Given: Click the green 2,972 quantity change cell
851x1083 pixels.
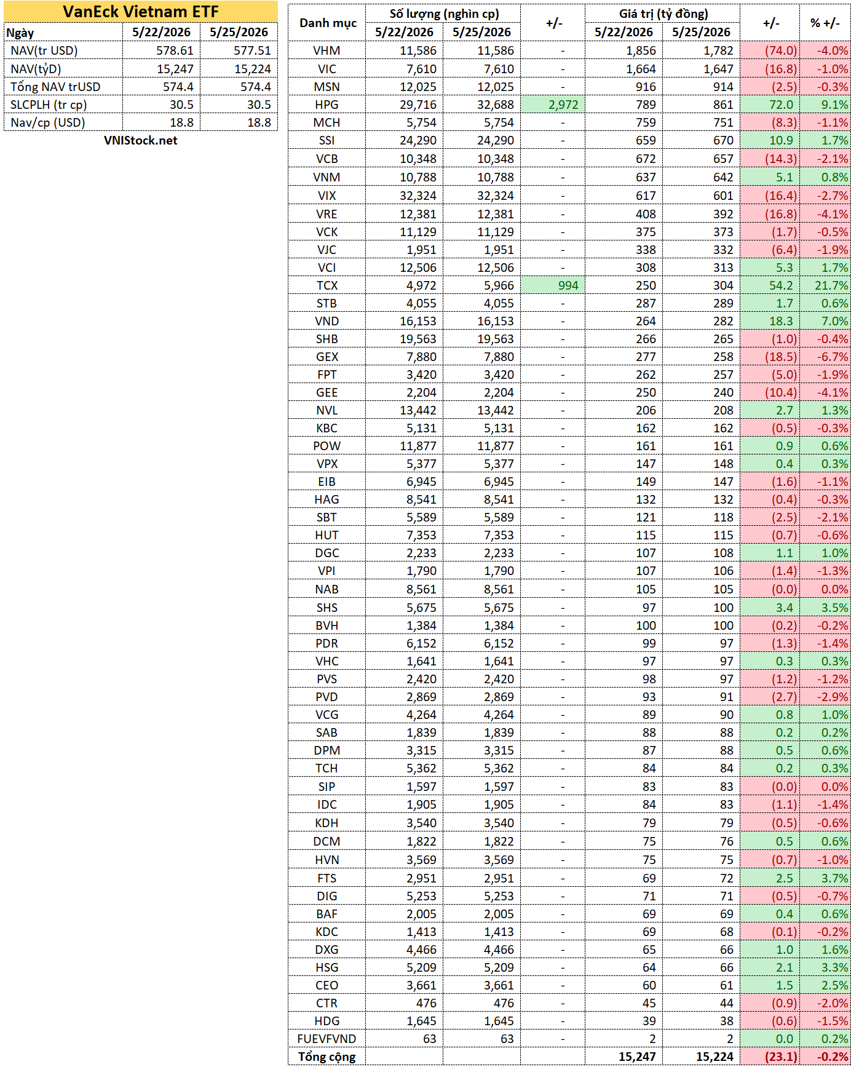Looking at the screenshot, I should 553,105.
